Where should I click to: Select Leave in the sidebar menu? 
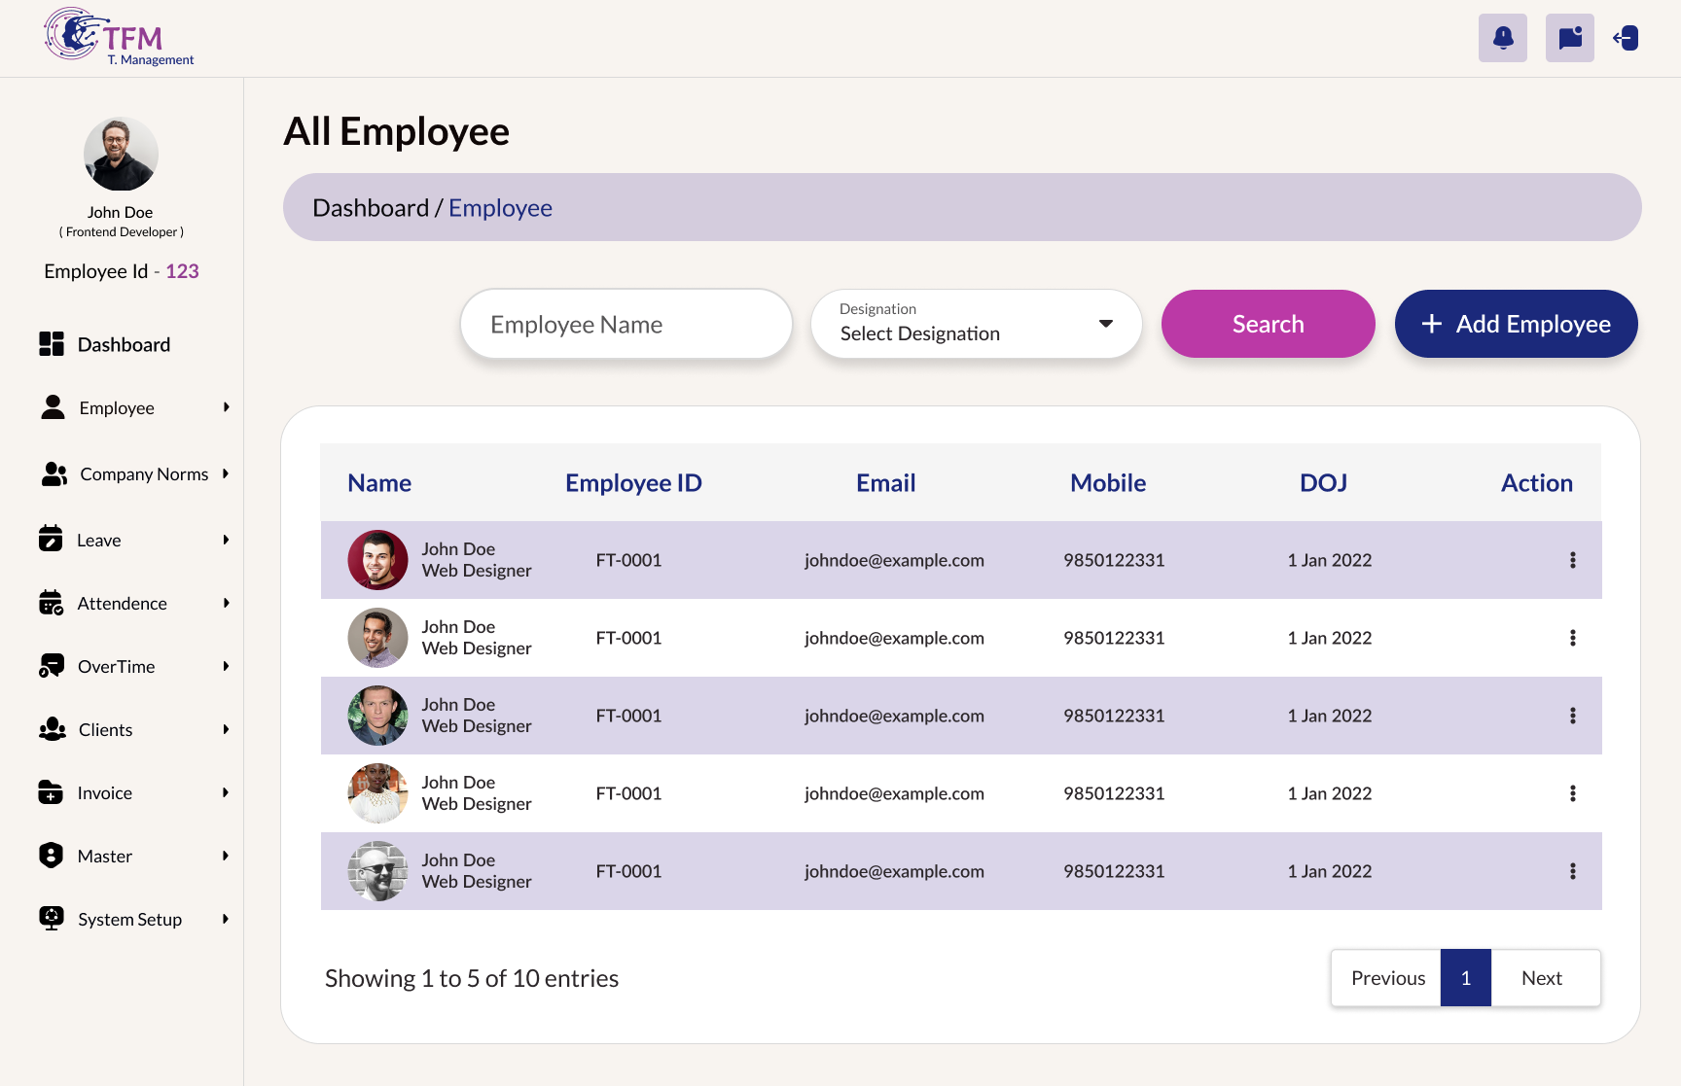coord(99,541)
